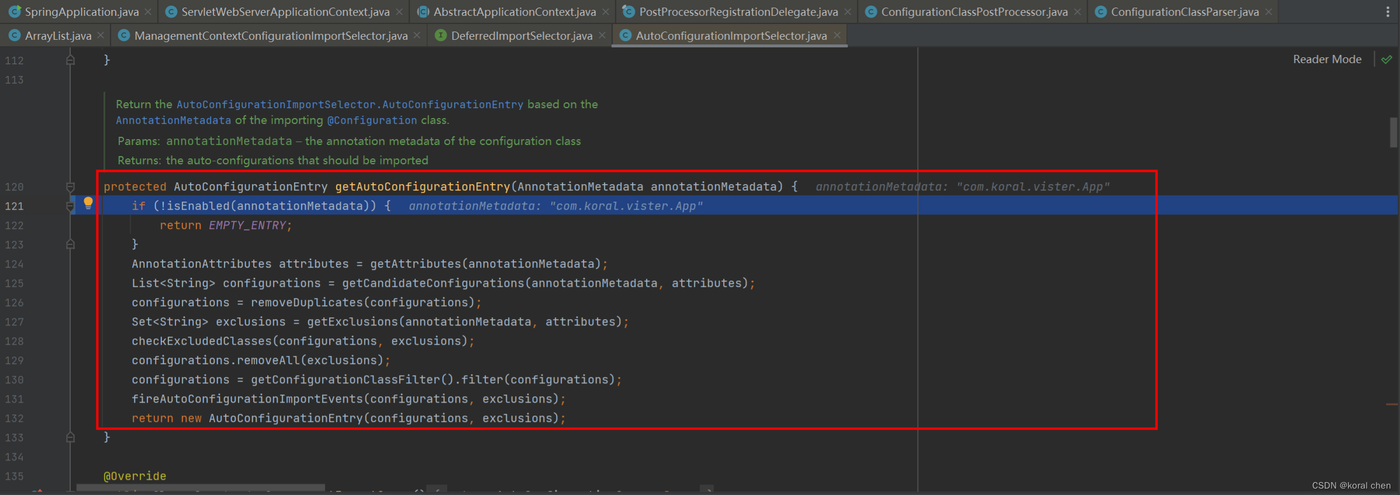The height and width of the screenshot is (495, 1400).
Task: Click EMPTY_ENTRY on line 122
Action: (247, 226)
